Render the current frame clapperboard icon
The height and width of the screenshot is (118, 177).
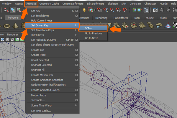[162, 10]
